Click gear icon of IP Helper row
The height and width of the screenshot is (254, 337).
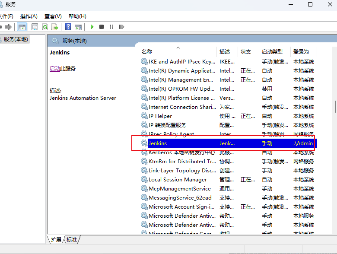click(144, 116)
